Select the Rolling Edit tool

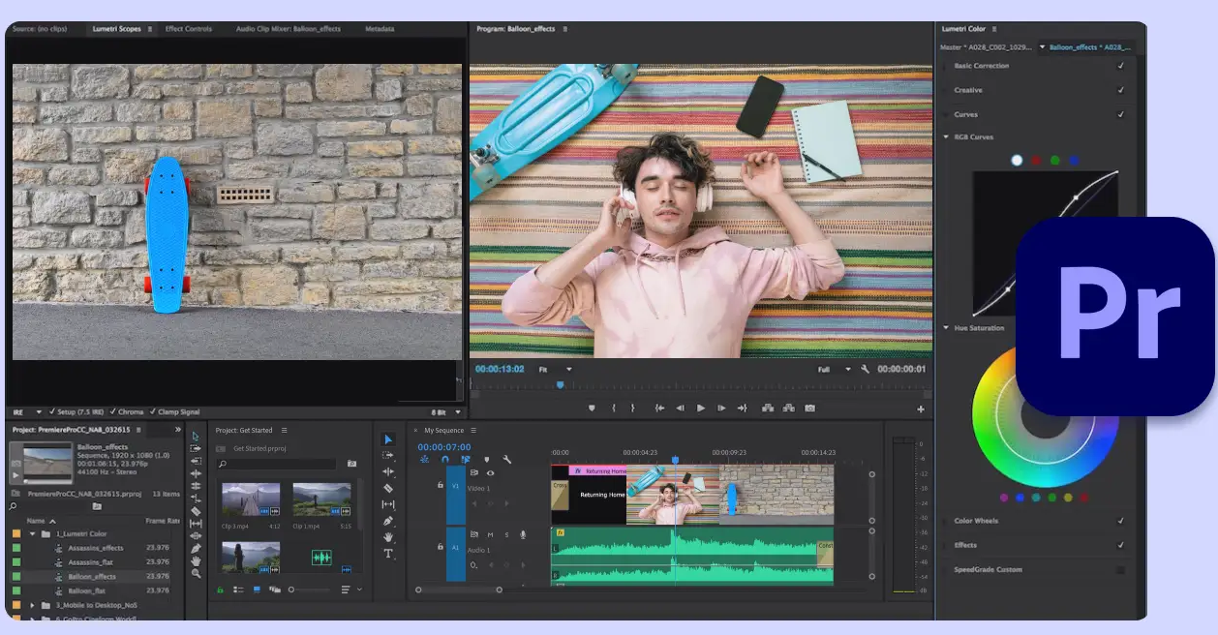(196, 486)
